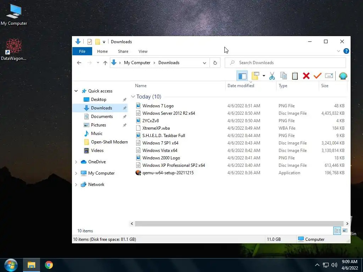Select the Windows 7 Logo file

click(x=158, y=106)
